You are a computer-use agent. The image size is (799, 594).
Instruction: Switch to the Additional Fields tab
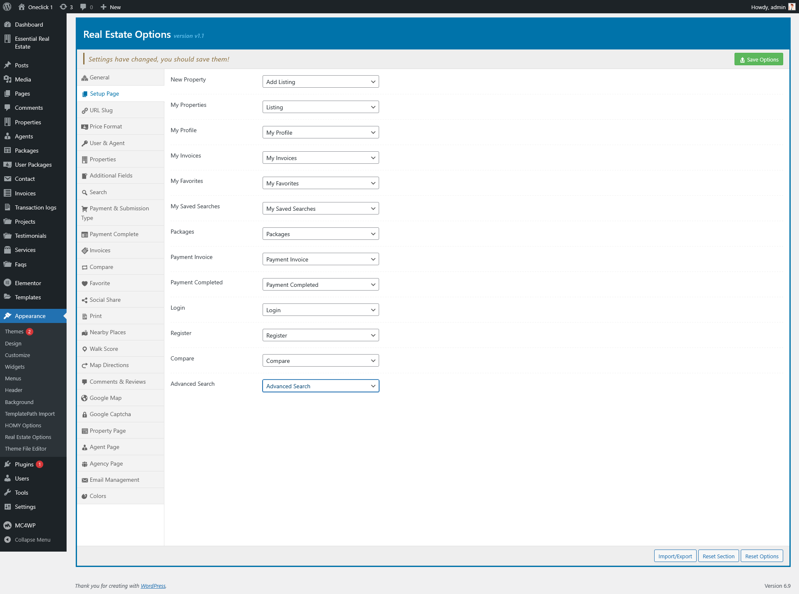pos(120,175)
